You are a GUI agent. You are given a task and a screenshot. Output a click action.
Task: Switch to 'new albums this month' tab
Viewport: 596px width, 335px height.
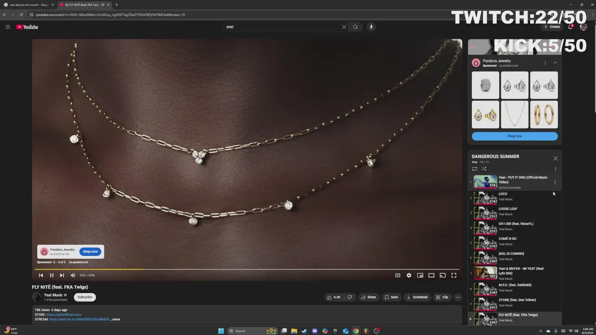(28, 5)
